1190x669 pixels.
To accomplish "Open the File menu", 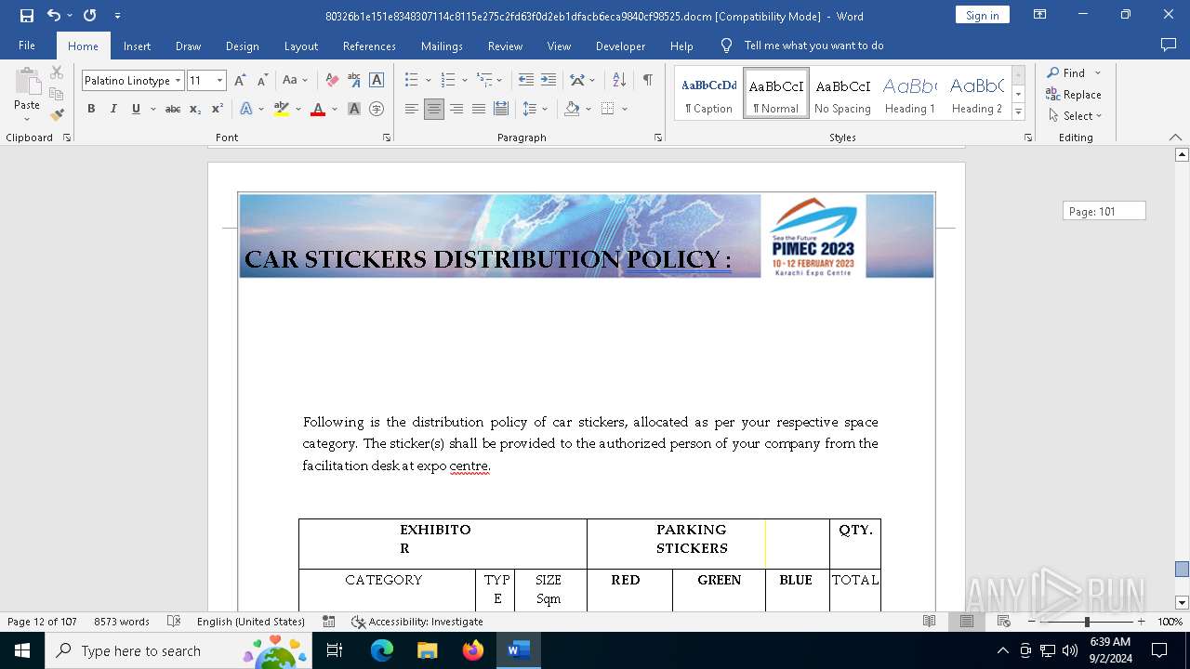I will (27, 46).
